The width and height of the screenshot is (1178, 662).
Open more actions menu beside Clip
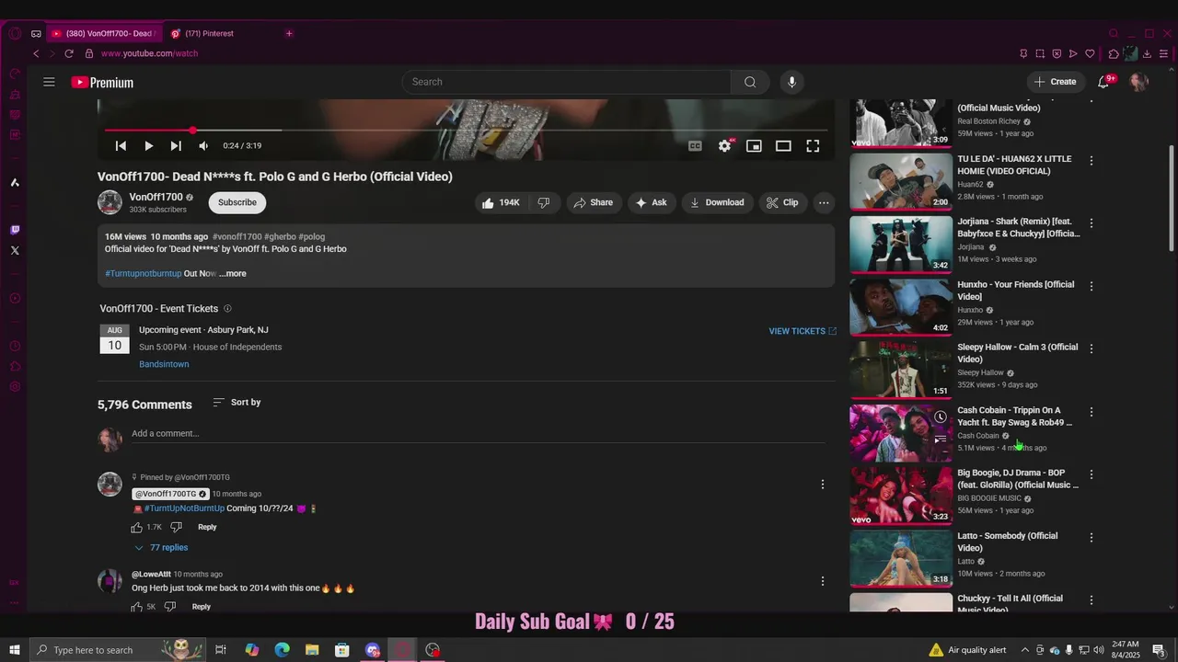tap(824, 203)
